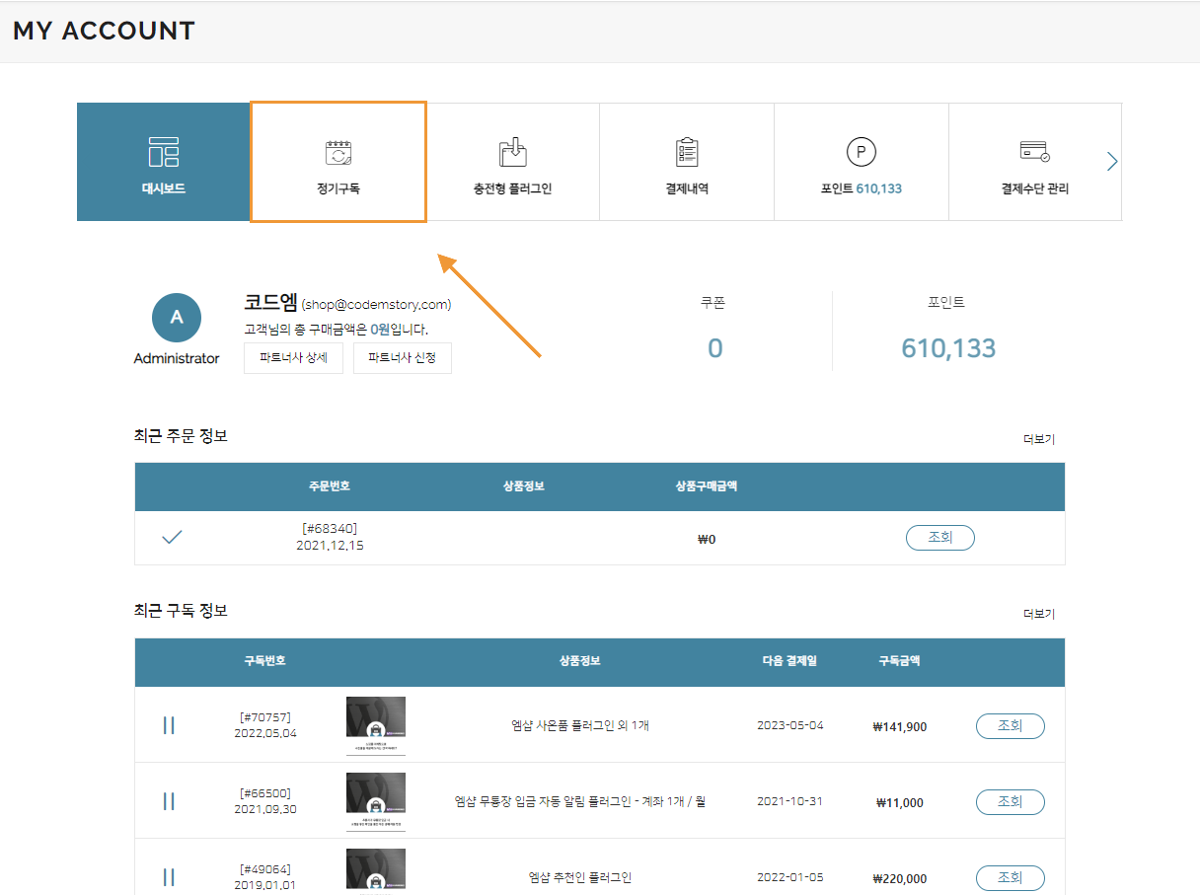The height and width of the screenshot is (895, 1200).
Task: Open the 결제내역 tab label
Action: click(687, 188)
